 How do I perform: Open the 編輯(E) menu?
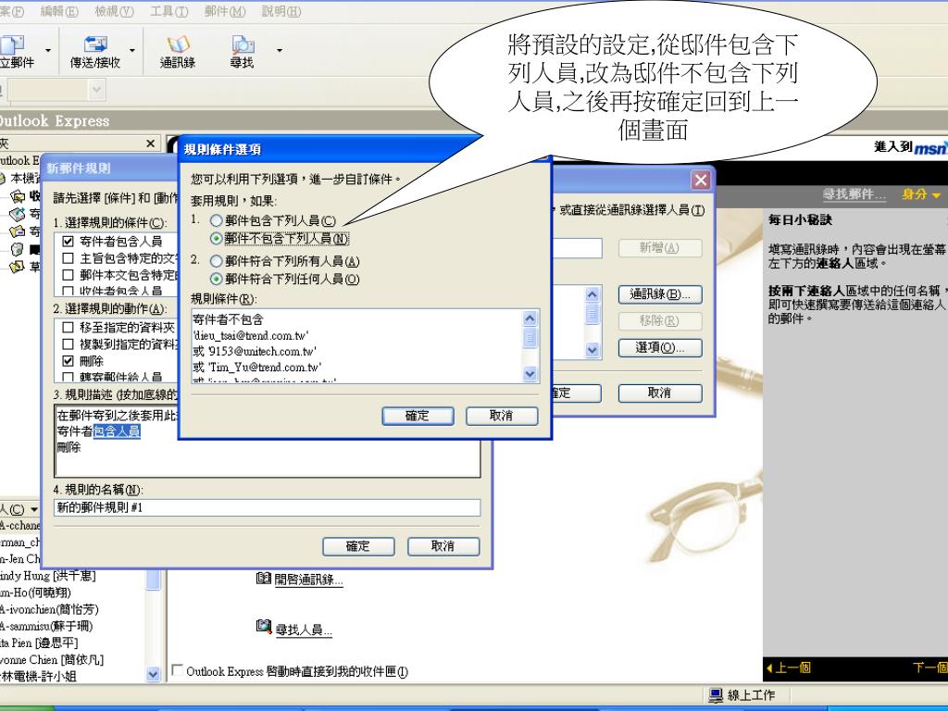(59, 11)
